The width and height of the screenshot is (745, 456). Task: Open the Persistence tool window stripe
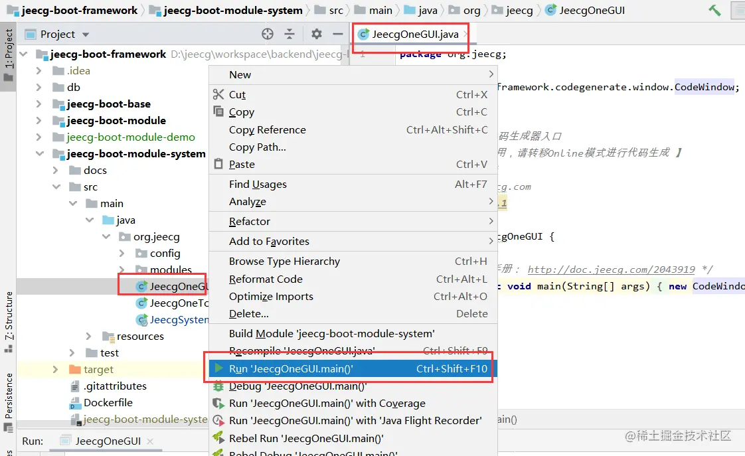pos(8,403)
